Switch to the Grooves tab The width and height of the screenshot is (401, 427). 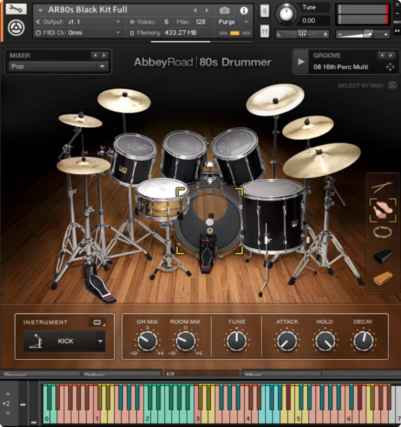(x=41, y=374)
